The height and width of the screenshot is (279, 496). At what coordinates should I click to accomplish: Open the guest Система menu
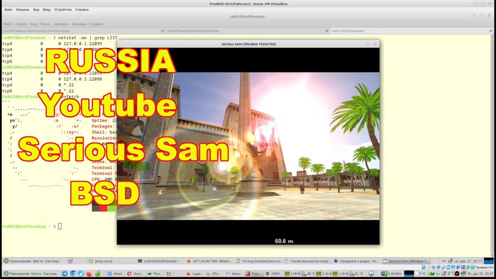[x=52, y=261]
